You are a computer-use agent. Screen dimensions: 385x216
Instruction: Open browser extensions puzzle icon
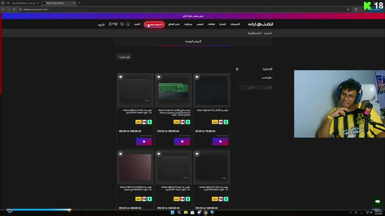[356, 9]
